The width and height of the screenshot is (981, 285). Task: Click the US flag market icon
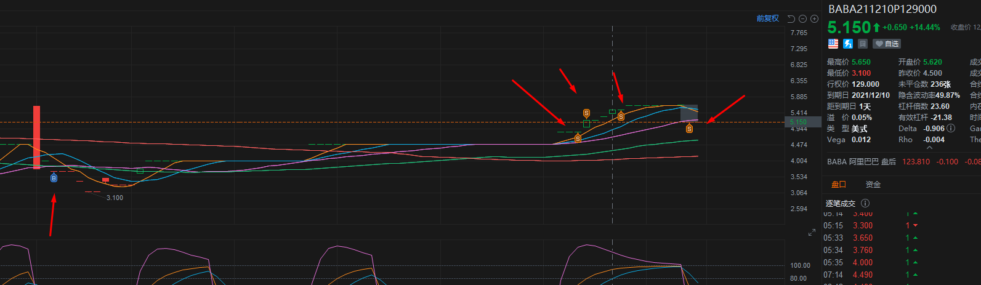[833, 44]
